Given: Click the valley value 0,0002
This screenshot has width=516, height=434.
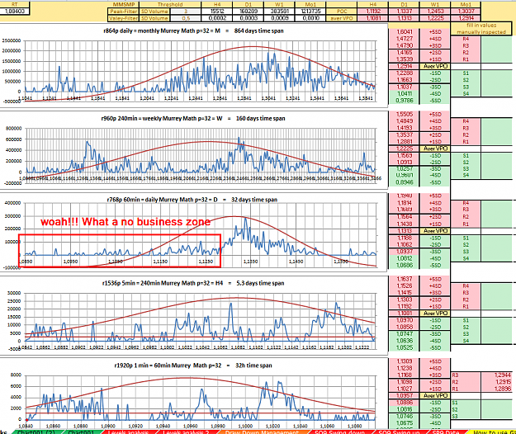Looking at the screenshot, I should click(217, 18).
